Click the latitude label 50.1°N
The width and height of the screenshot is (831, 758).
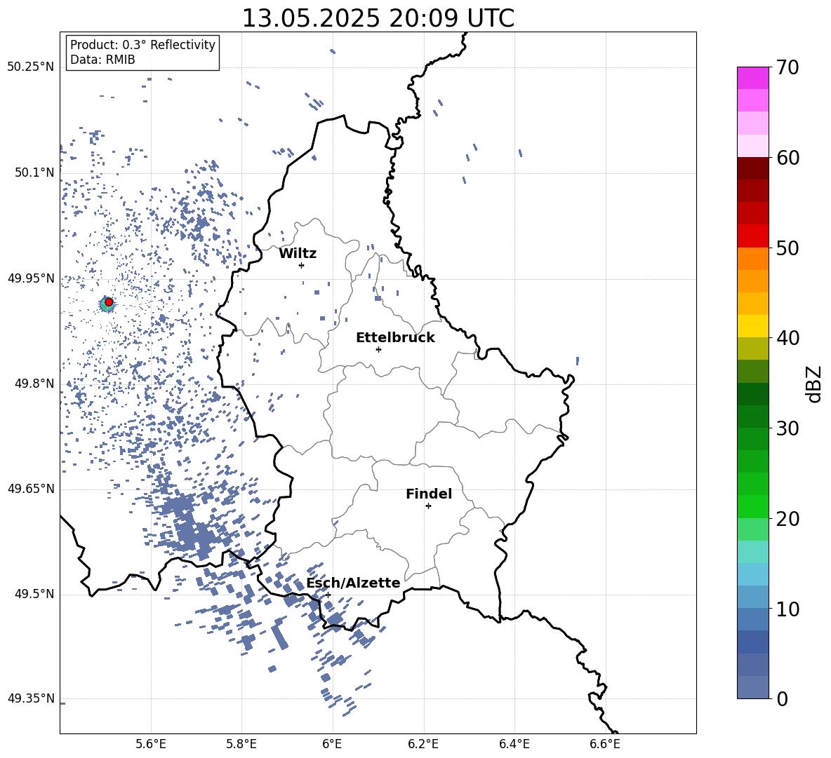(x=34, y=172)
